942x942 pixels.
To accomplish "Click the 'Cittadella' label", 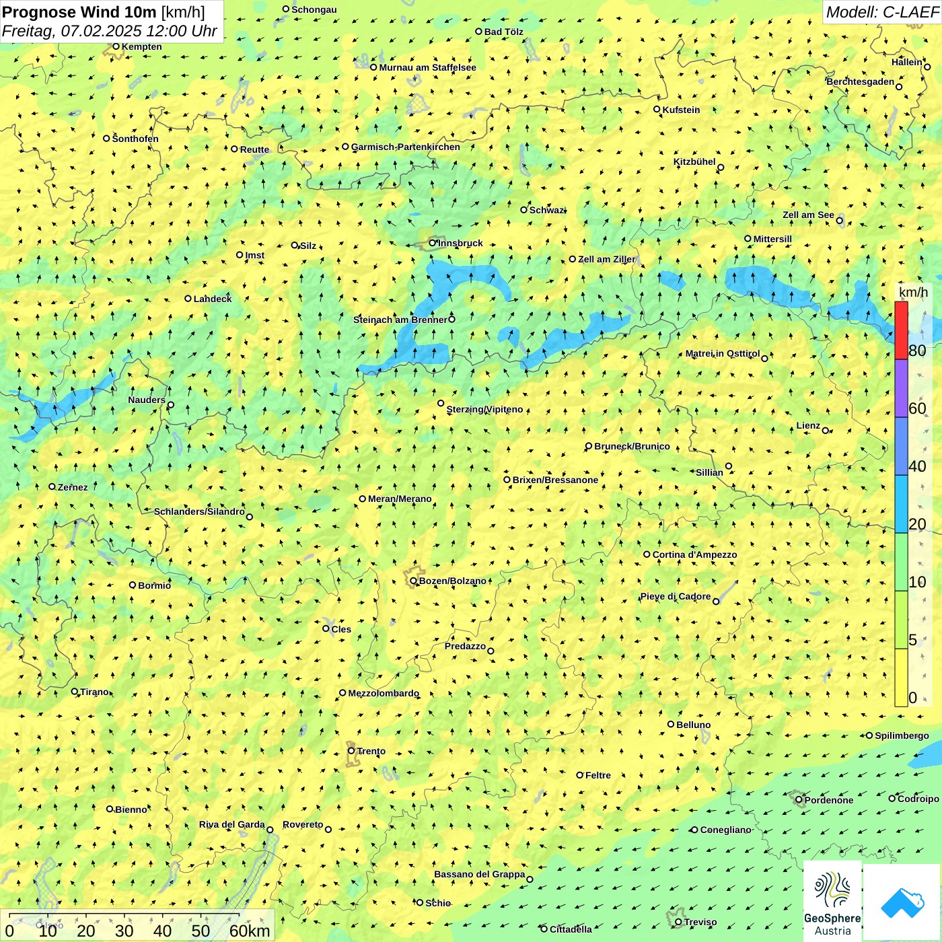I will tap(571, 929).
